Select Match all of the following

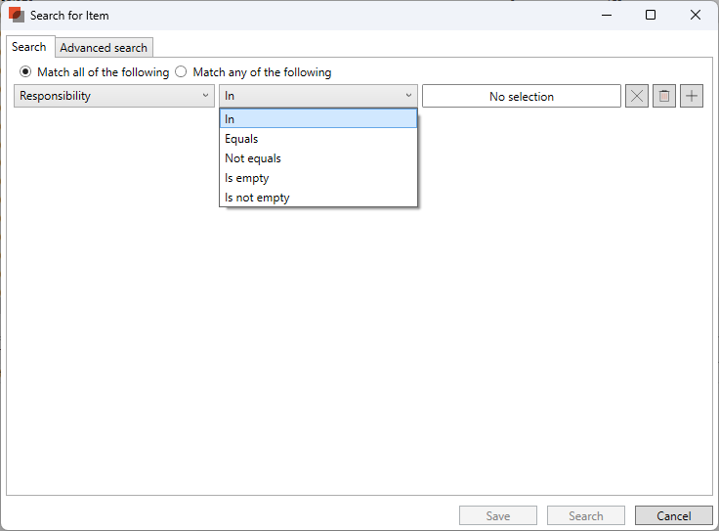point(25,72)
